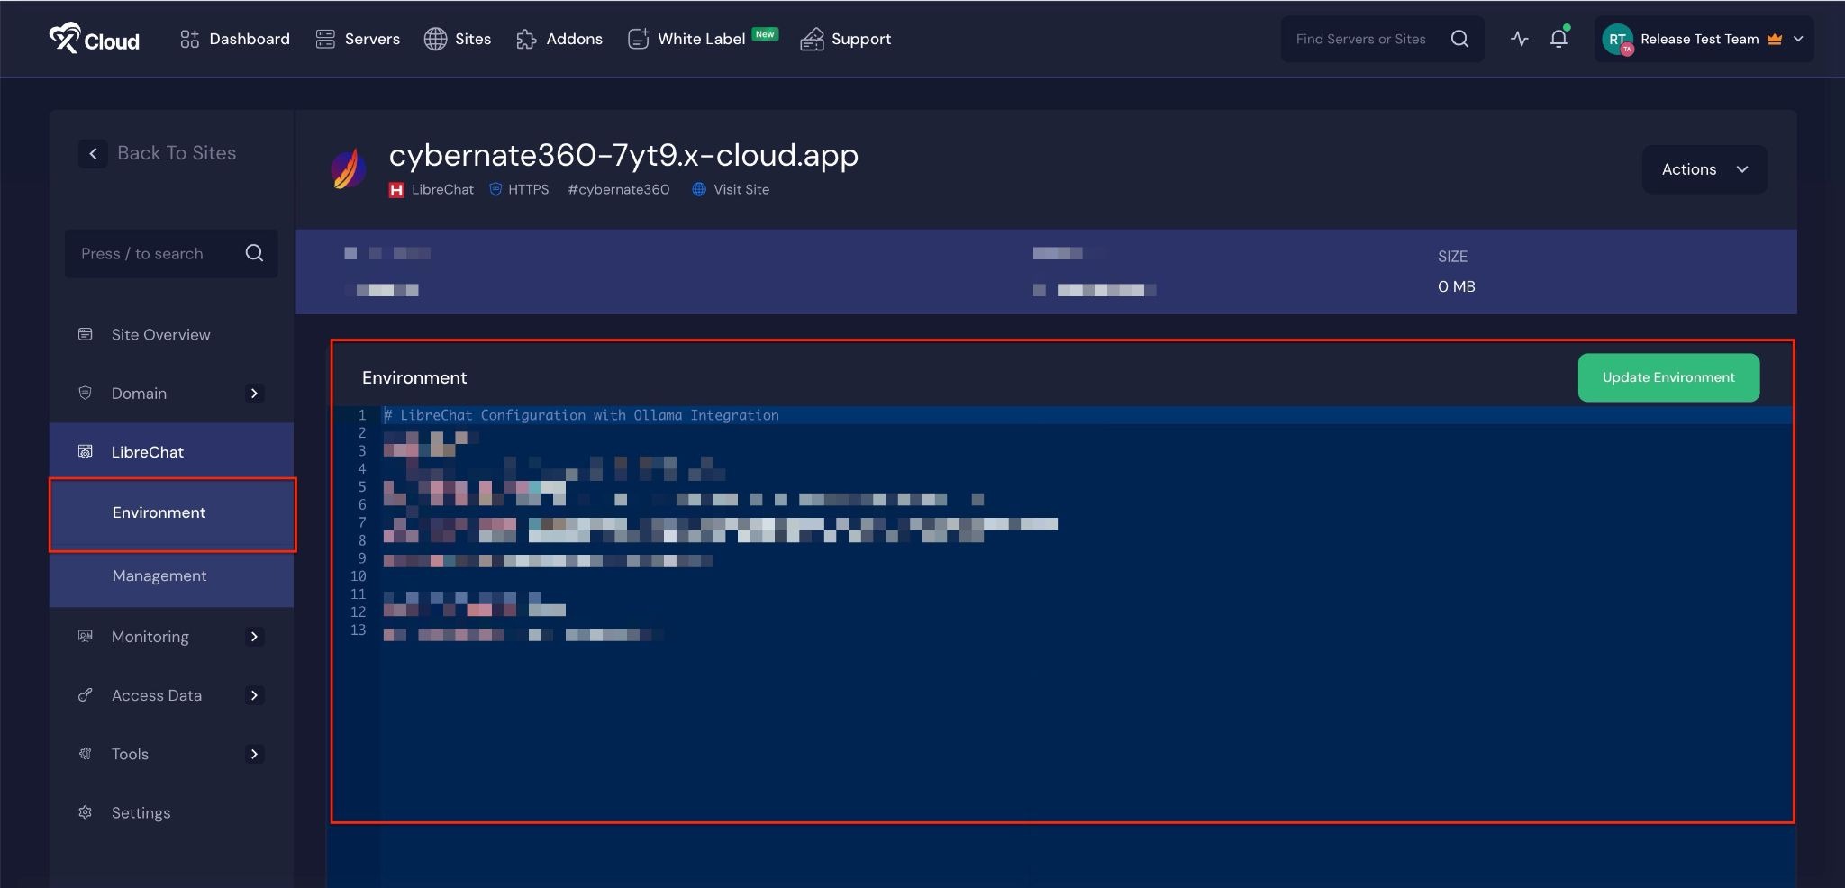1845x888 pixels.
Task: Click the search magnifier in the top search bar
Action: pyautogui.click(x=1459, y=39)
